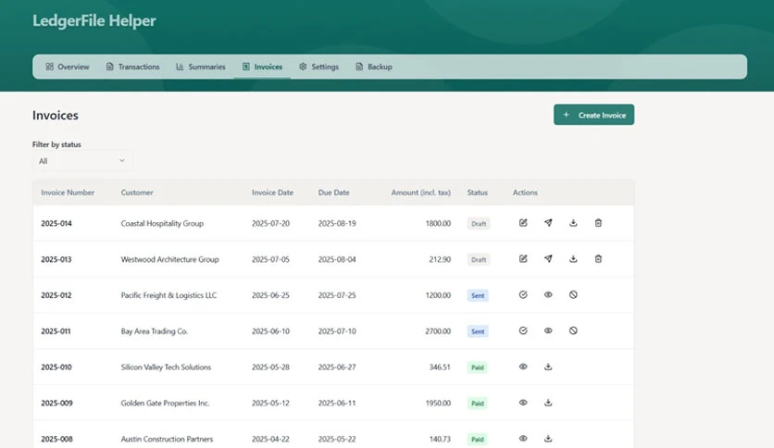Image resolution: width=774 pixels, height=448 pixels.
Task: Delete invoice 2025-013 using trash icon
Action: tap(598, 259)
